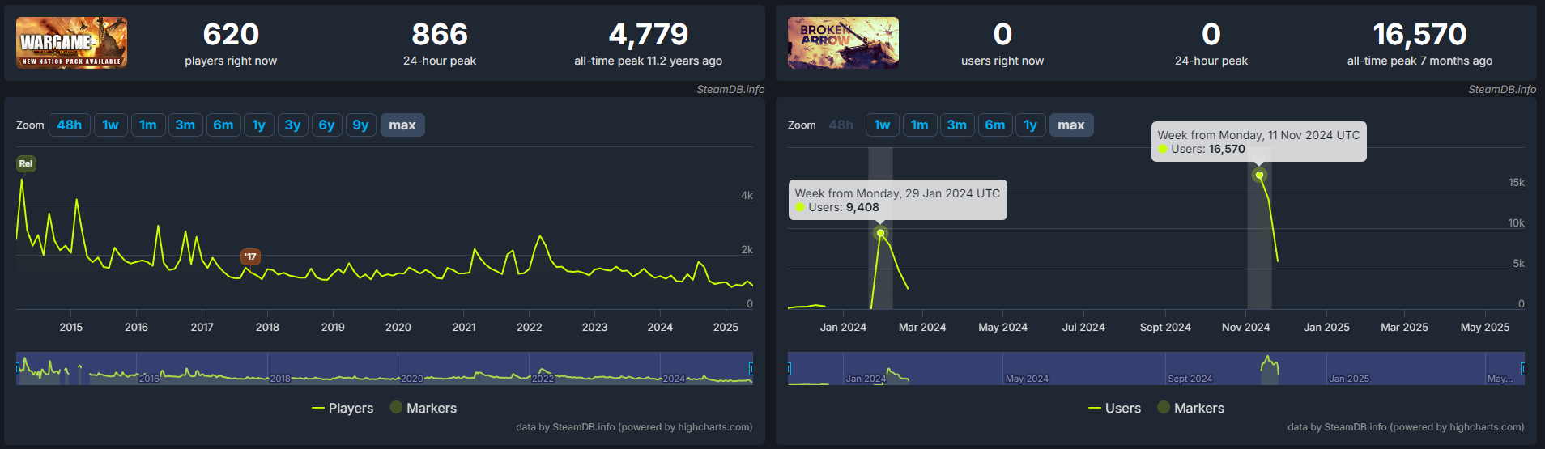Image resolution: width=1545 pixels, height=449 pixels.
Task: Grab right navigator handle on Wargame chart
Action: coord(751,369)
